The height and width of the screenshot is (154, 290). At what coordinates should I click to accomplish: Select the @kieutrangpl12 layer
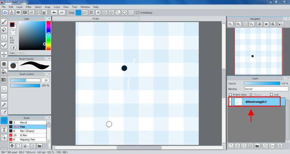click(256, 102)
